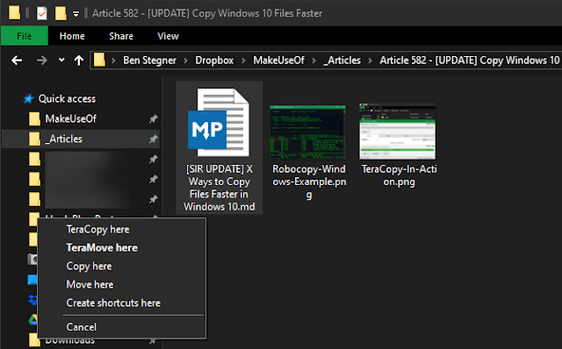
Task: Expand chevron after Dropbox in address bar
Action: [x=243, y=61]
